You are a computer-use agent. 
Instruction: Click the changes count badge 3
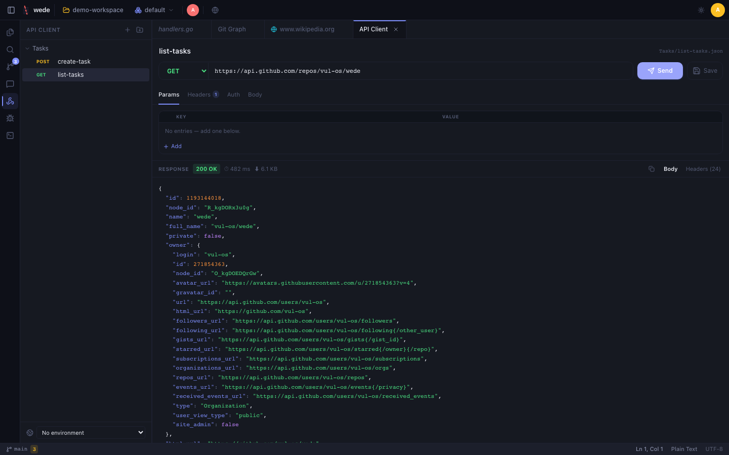34,449
